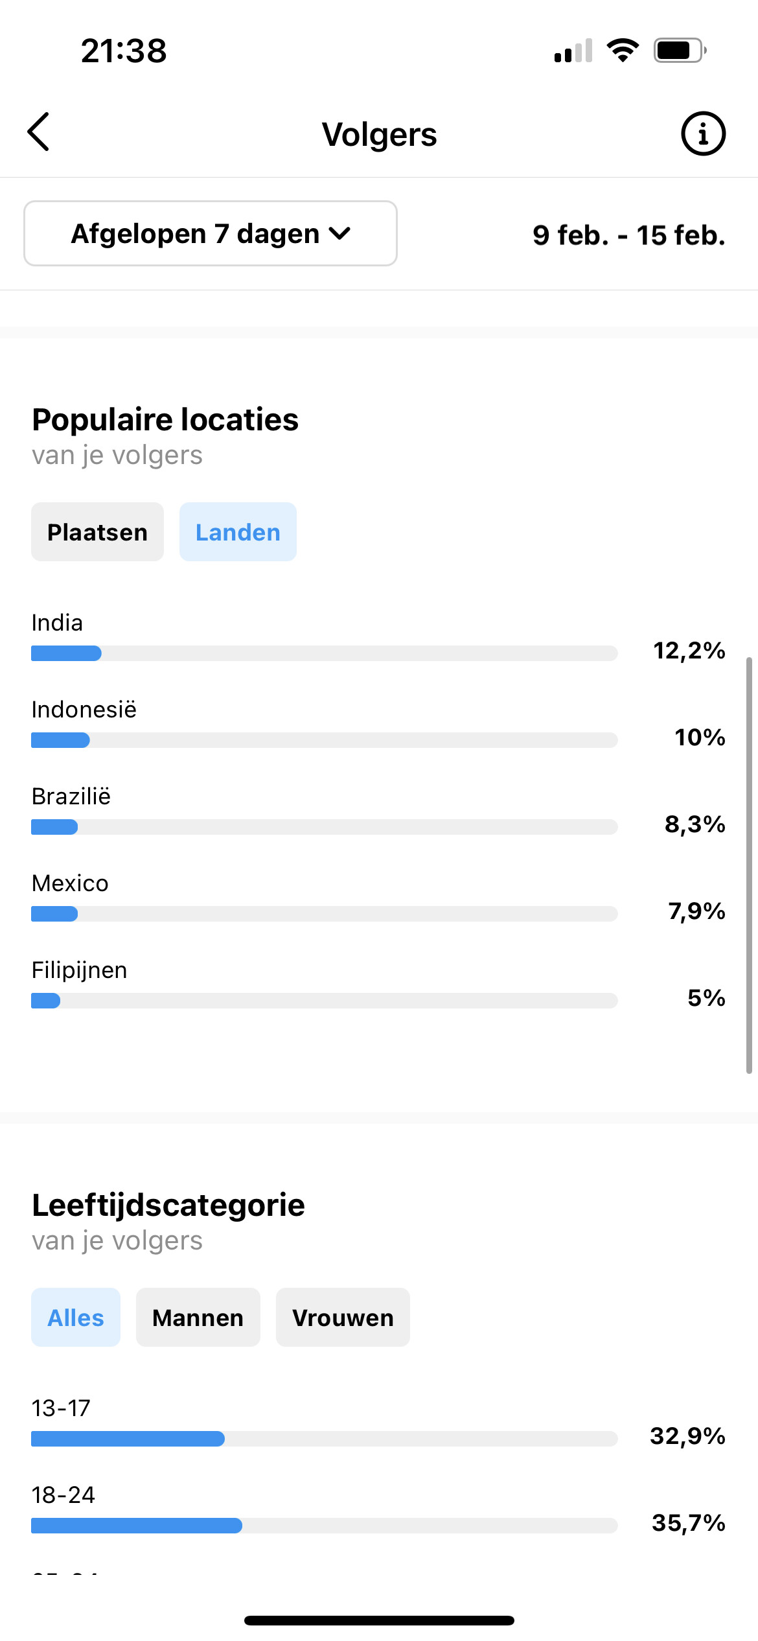This screenshot has width=758, height=1641.
Task: Tap the 18-24 age bar
Action: (x=324, y=1526)
